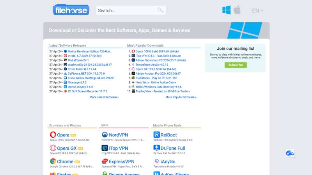The width and height of the screenshot is (312, 175).
Task: Open the Opera title in Browsers and Plugins
Action: (x=63, y=135)
